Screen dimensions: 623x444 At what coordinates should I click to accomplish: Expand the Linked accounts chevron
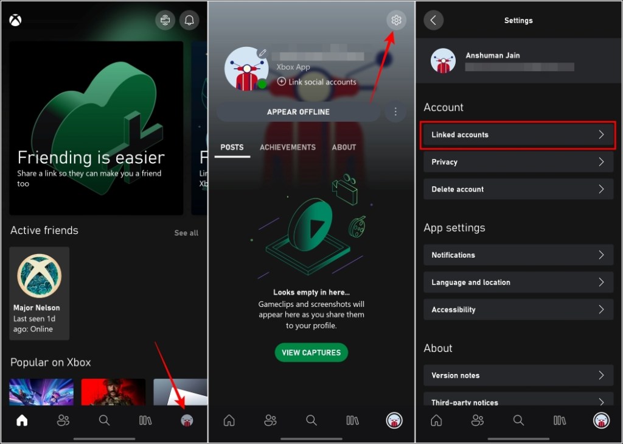(x=602, y=135)
